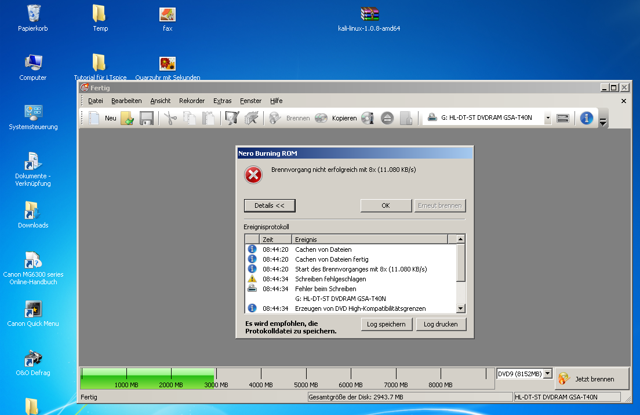Viewport: 640px width, 415px height.
Task: Click the Gesamtgröße der Disk status field
Action: (410, 396)
